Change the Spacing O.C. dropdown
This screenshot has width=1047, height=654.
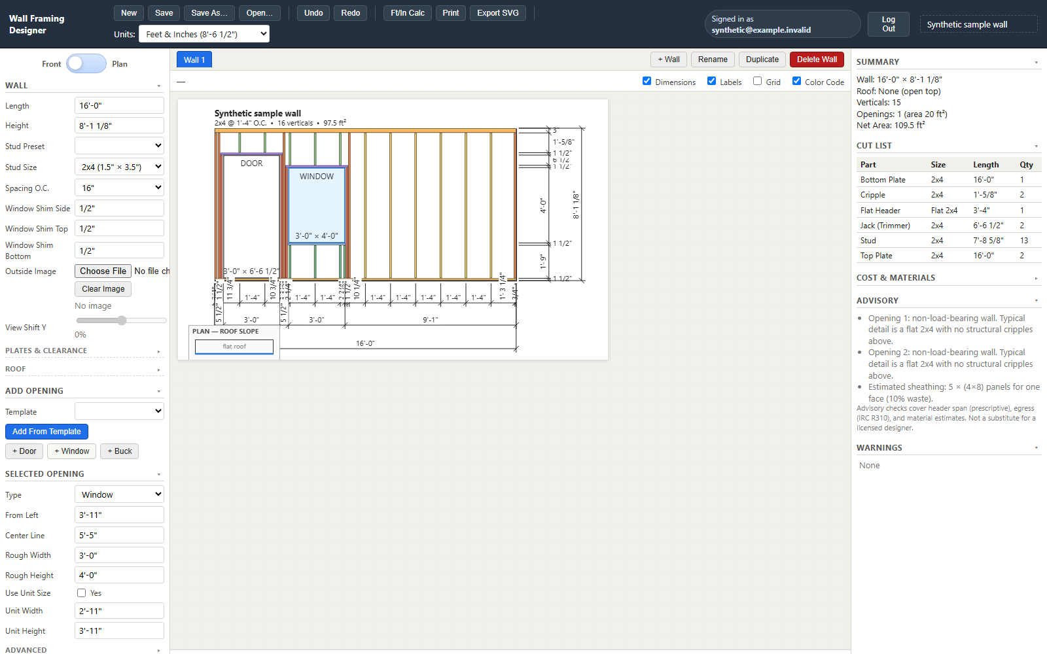click(119, 188)
